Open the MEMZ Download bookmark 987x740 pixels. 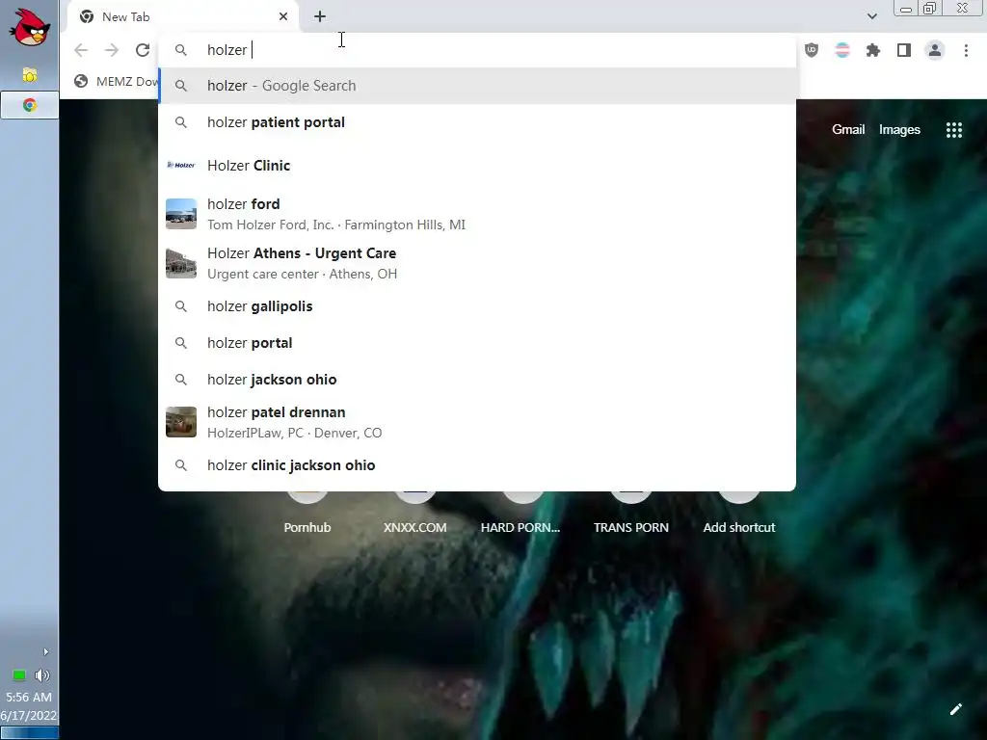pos(117,81)
